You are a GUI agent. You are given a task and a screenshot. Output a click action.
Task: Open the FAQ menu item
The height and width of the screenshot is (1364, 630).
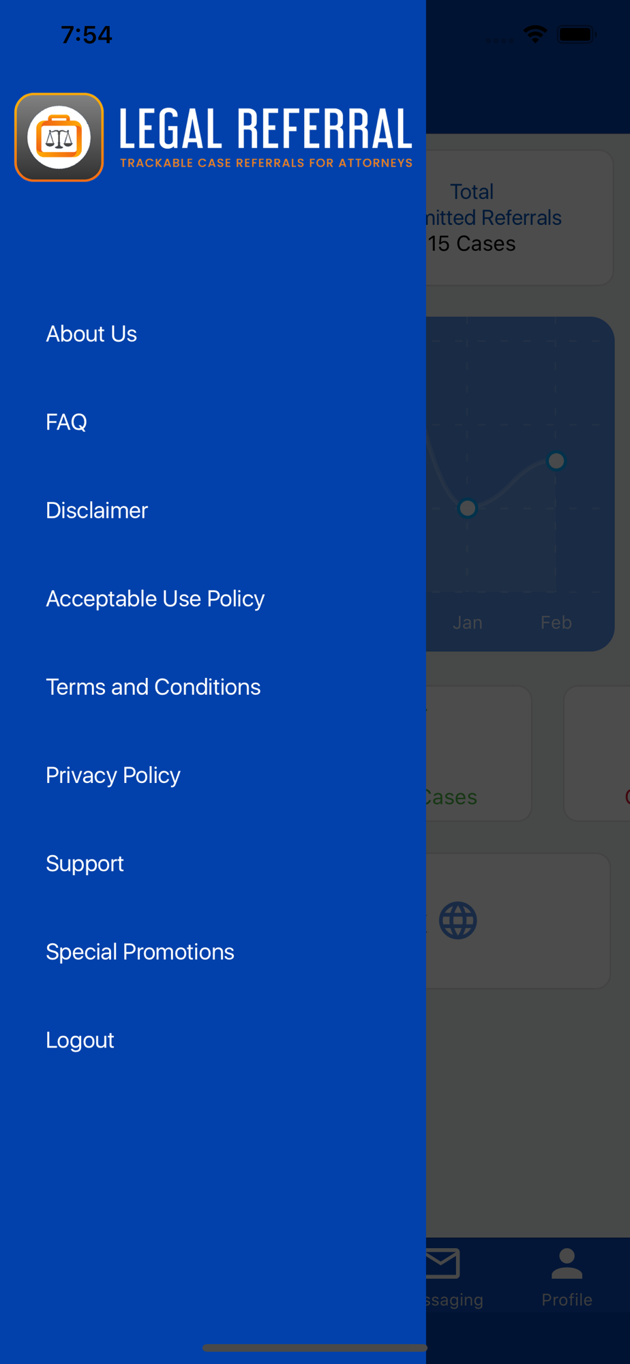66,422
